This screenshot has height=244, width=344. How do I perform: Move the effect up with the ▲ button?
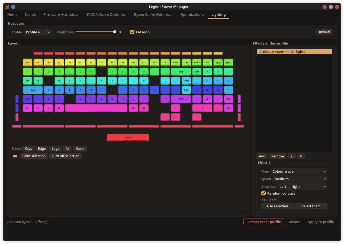click(291, 156)
